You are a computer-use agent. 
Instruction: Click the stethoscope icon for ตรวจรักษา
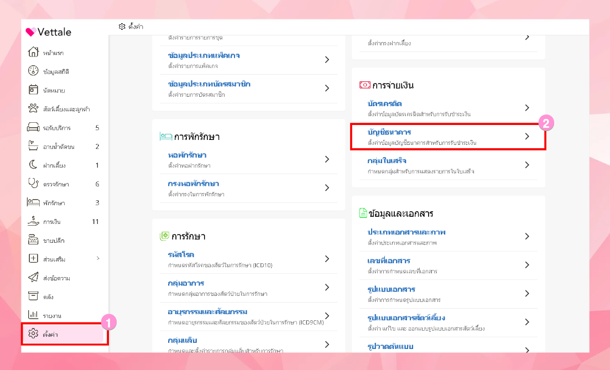pyautogui.click(x=33, y=184)
